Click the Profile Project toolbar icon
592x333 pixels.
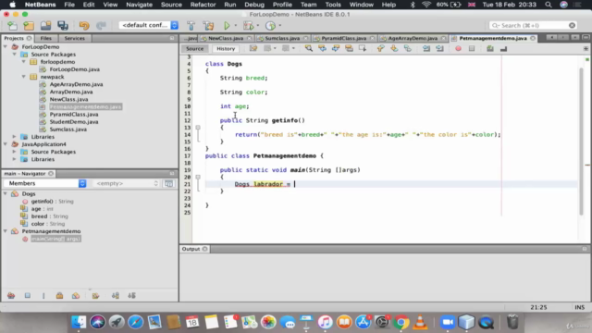pyautogui.click(x=270, y=26)
